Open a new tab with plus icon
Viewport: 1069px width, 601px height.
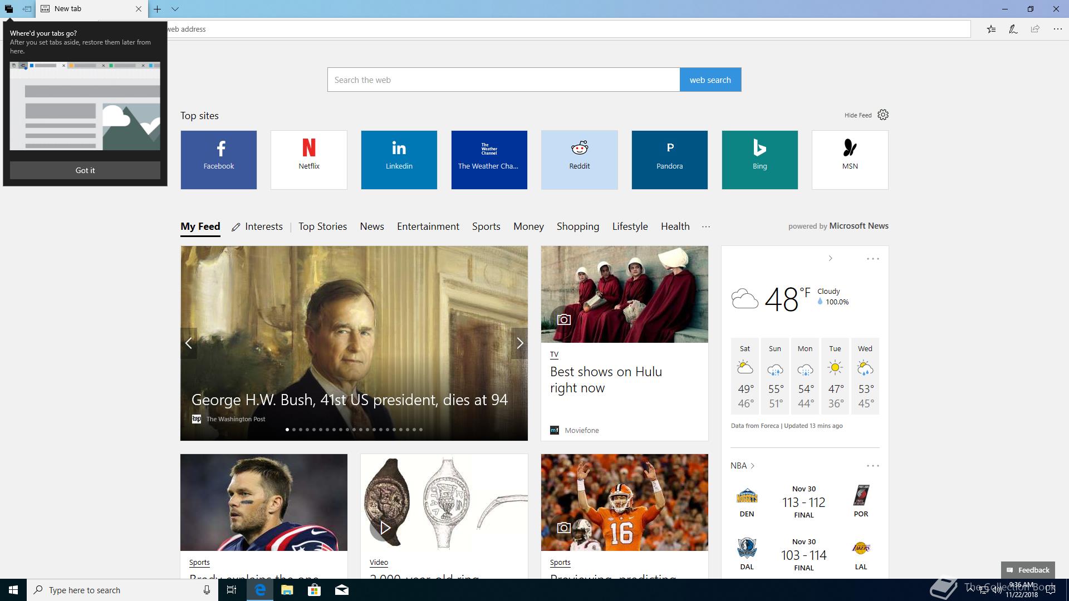point(158,9)
